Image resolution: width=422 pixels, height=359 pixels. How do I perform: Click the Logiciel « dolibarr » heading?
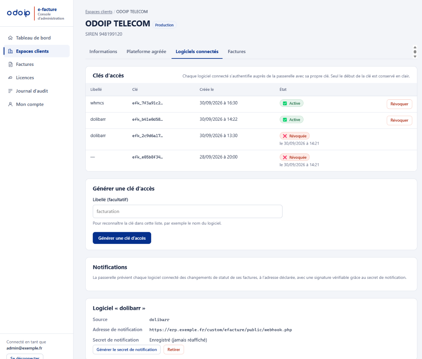(119, 308)
